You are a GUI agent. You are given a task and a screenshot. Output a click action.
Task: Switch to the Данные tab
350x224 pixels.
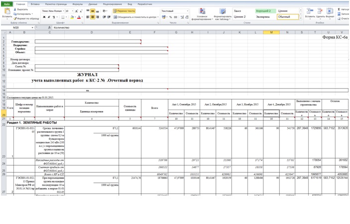(x=93, y=4)
